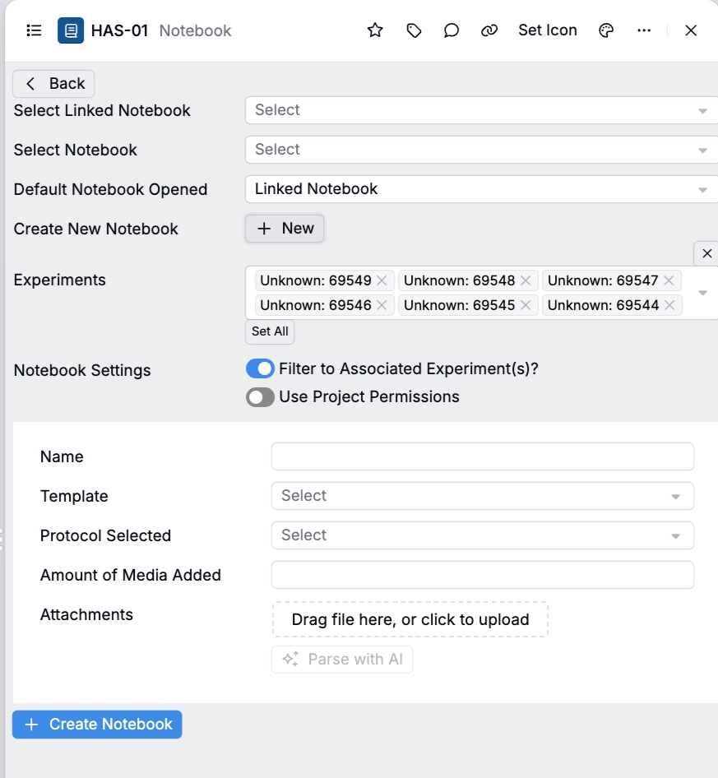Enable Use Project Permissions switch
This screenshot has height=778, width=718.
(260, 397)
